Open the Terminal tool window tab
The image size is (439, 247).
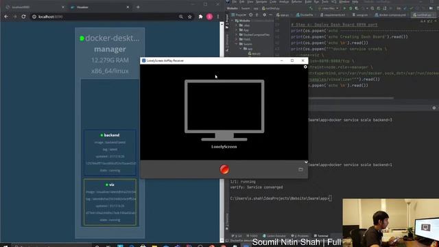coord(321,236)
